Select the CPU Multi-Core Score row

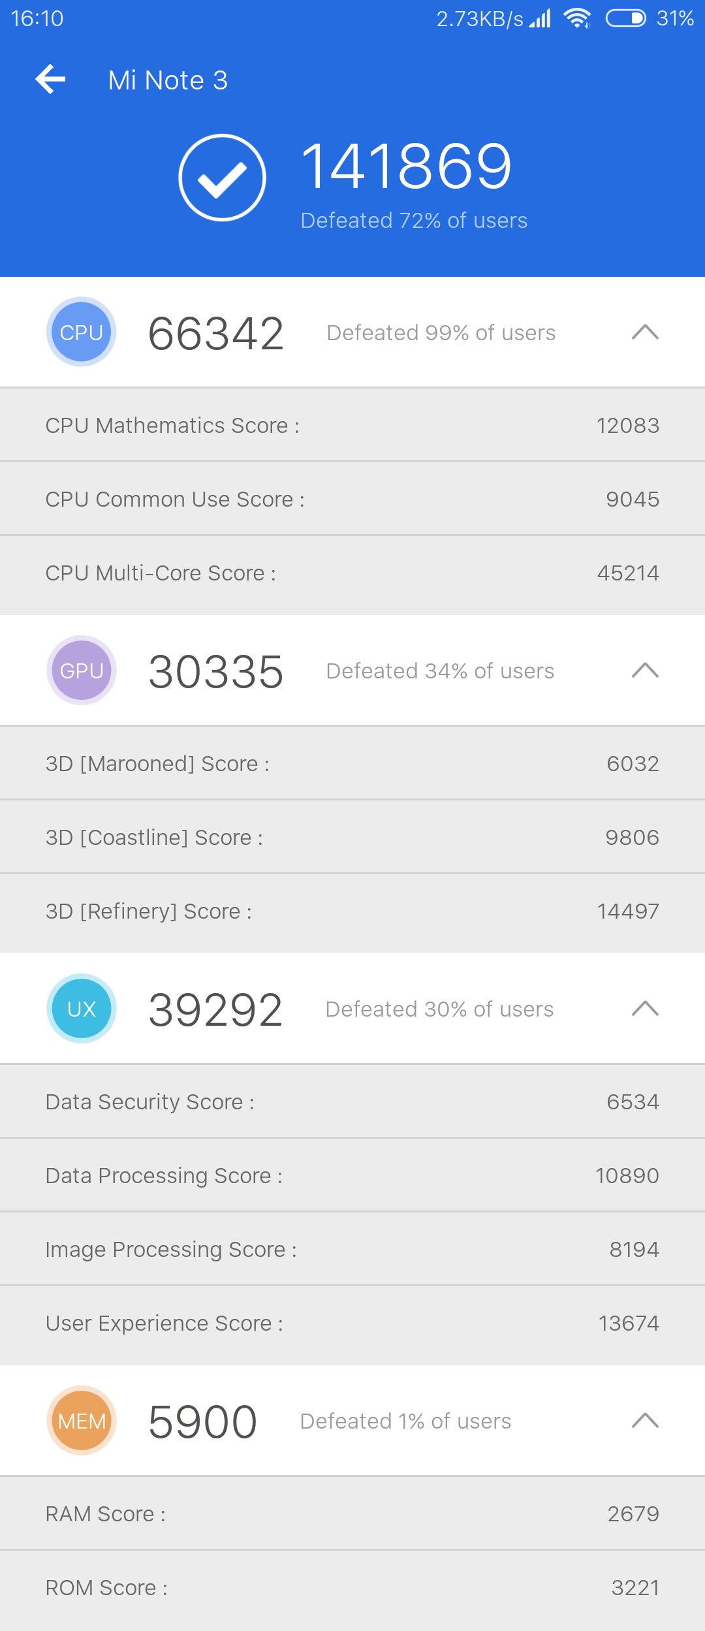pyautogui.click(x=352, y=573)
